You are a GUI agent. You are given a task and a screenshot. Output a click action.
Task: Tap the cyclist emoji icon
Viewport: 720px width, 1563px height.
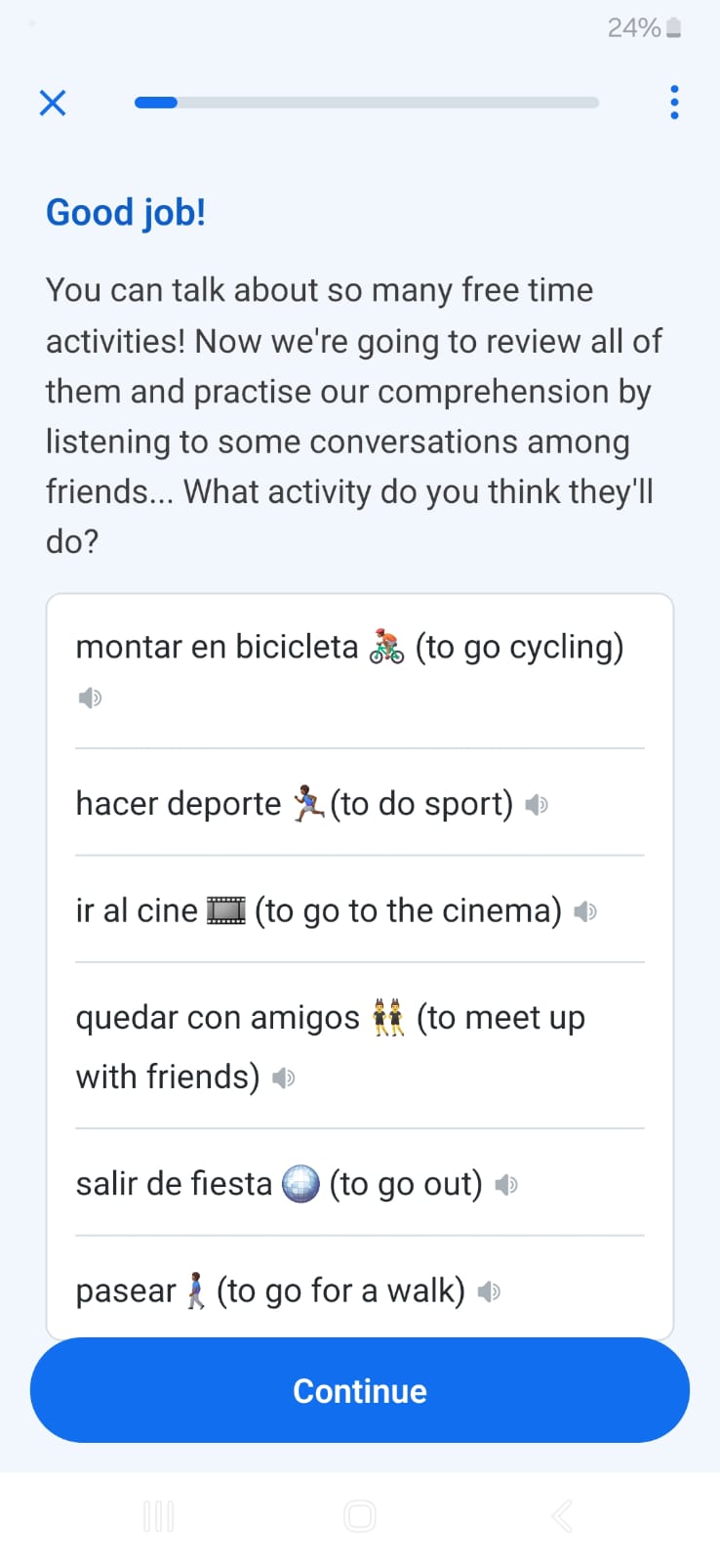386,648
